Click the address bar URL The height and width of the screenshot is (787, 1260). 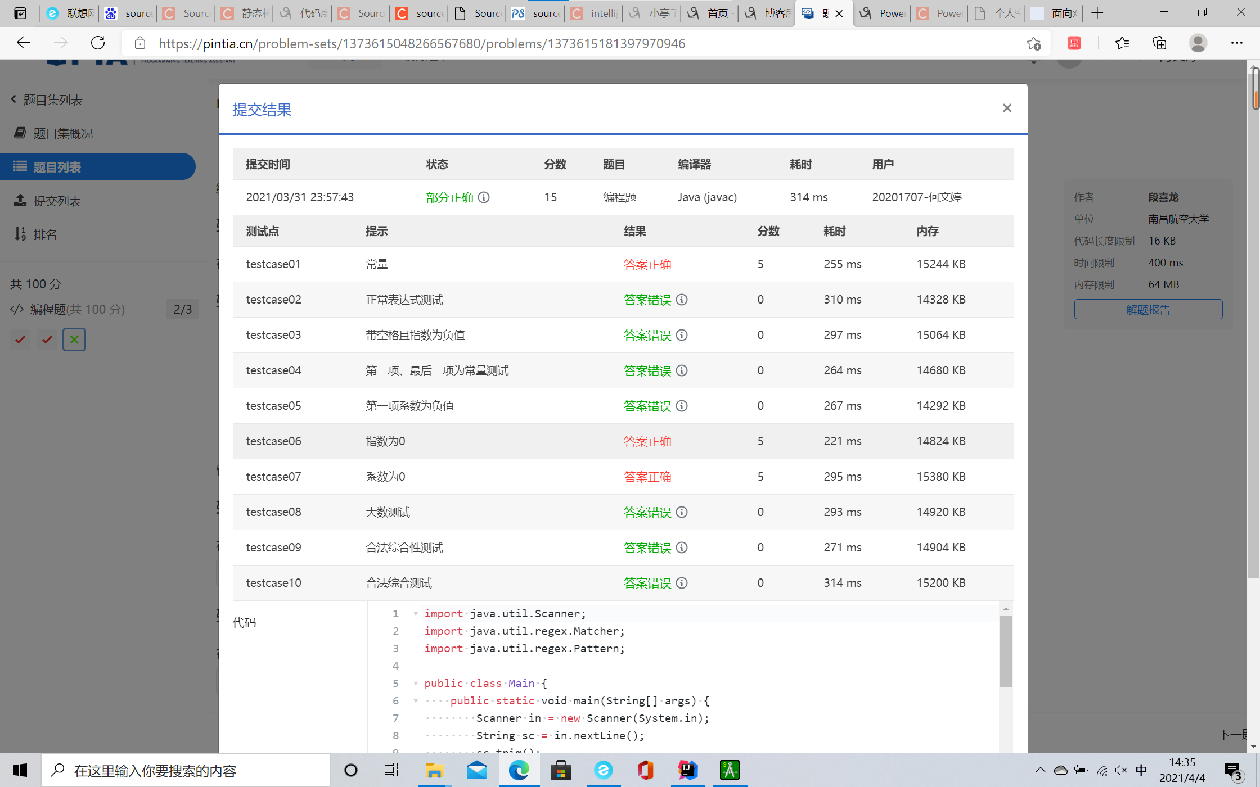(422, 43)
